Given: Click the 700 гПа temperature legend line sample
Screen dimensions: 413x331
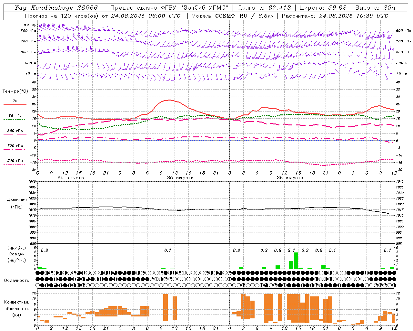Looking at the screenshot, I should pos(15,149).
